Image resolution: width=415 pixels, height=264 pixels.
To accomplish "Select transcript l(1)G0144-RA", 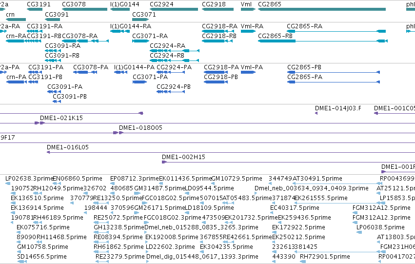I will (x=131, y=26).
